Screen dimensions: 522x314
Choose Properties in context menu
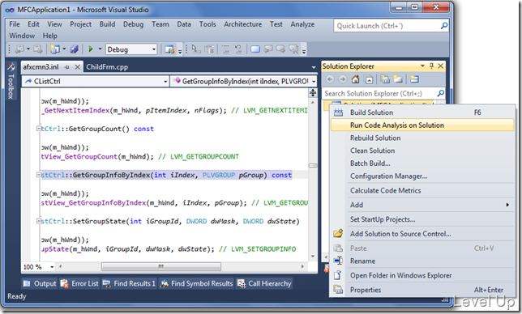[x=422, y=290]
